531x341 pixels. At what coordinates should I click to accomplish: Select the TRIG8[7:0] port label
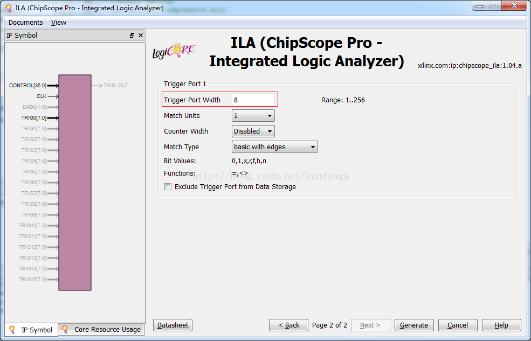(x=34, y=204)
